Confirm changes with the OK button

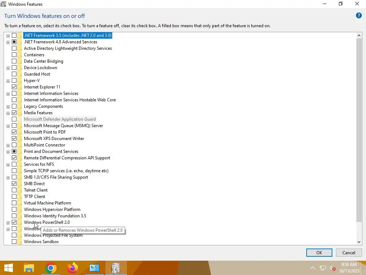coord(319,252)
